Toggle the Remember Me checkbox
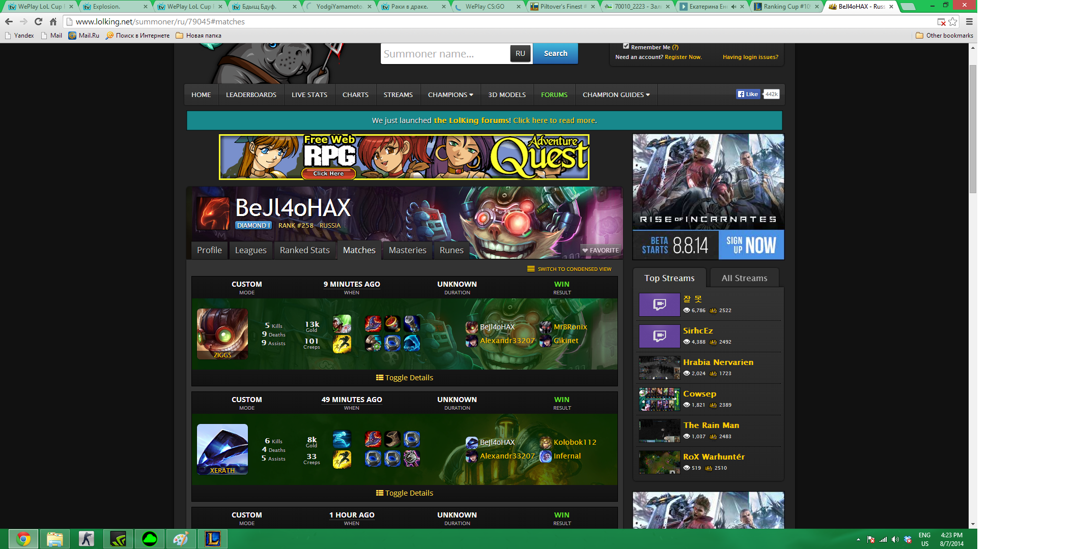The image size is (1073, 549). click(626, 46)
